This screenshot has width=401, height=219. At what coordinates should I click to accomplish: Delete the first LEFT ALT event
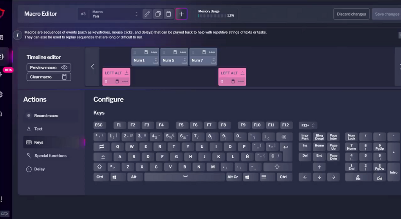point(117,81)
